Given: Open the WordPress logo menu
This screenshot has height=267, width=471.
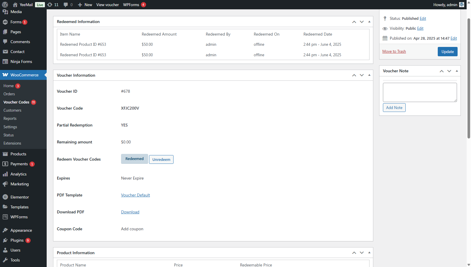Looking at the screenshot, I should tap(5, 5).
